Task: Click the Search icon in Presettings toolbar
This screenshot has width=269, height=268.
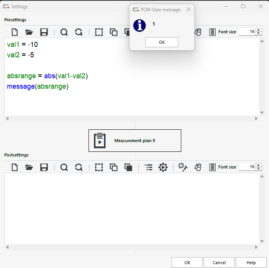Action: point(64,32)
